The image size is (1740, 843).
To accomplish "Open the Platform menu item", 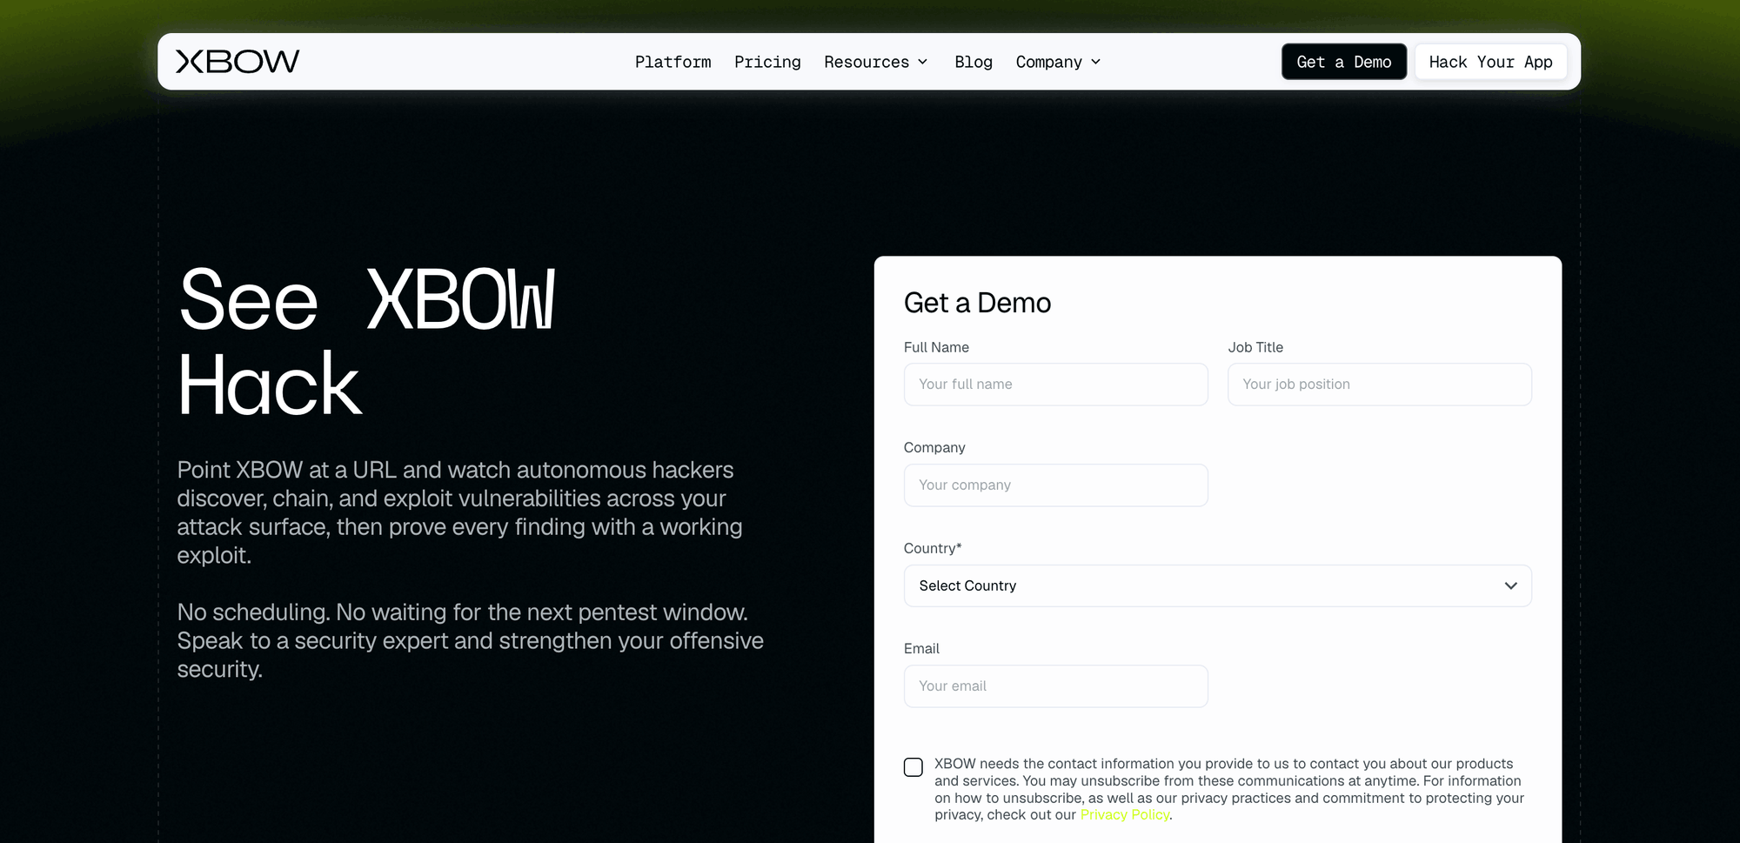I will [673, 62].
